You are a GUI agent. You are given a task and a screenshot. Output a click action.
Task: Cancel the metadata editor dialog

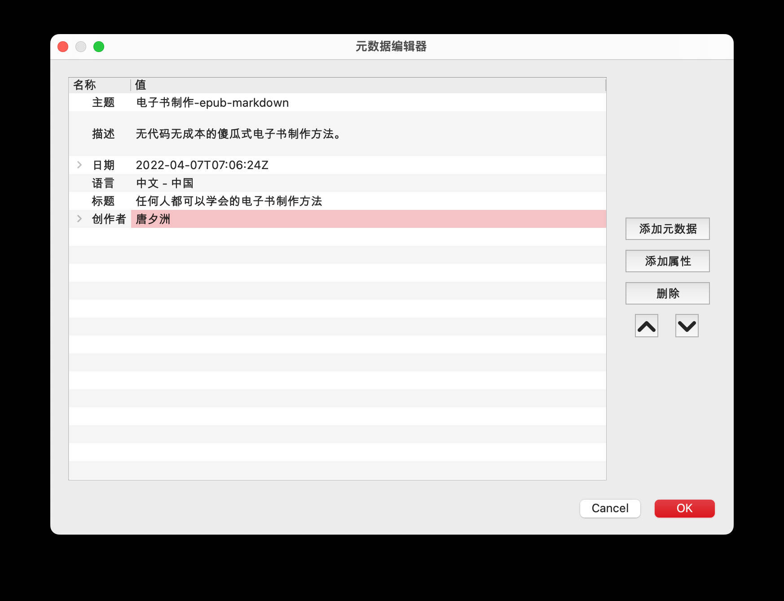click(x=610, y=508)
